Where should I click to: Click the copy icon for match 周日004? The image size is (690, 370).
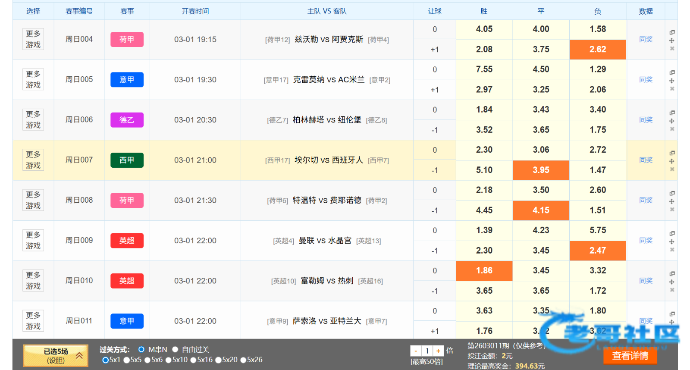click(672, 32)
